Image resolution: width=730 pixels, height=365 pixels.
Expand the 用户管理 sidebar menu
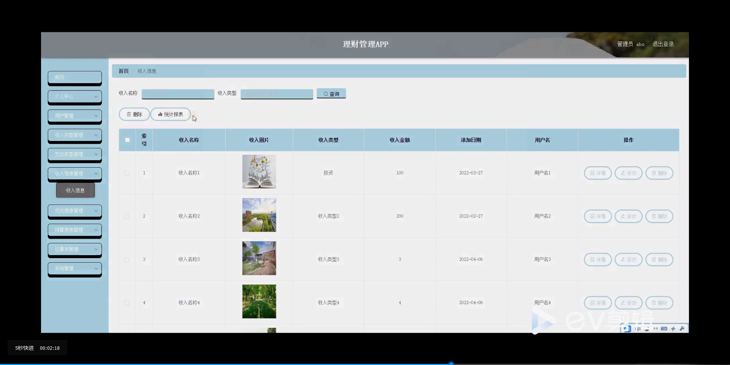point(75,116)
